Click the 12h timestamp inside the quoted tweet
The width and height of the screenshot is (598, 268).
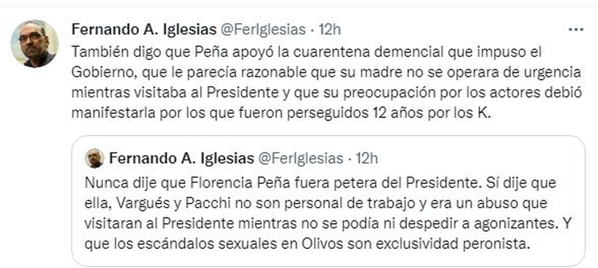[x=367, y=158]
